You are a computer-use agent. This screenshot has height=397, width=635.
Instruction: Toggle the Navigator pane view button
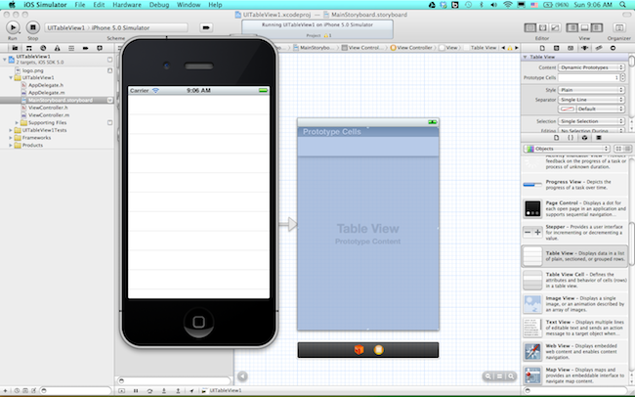571,27
